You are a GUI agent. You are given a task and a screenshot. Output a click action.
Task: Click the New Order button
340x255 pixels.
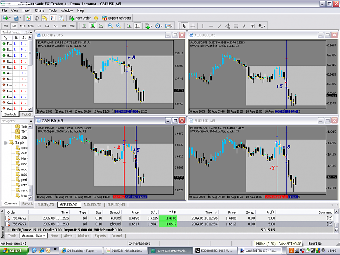80,18
